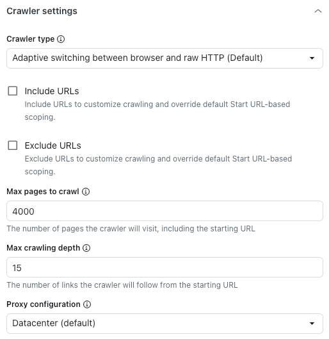Click the caret arrow in the Crawler type selector

tap(312, 58)
